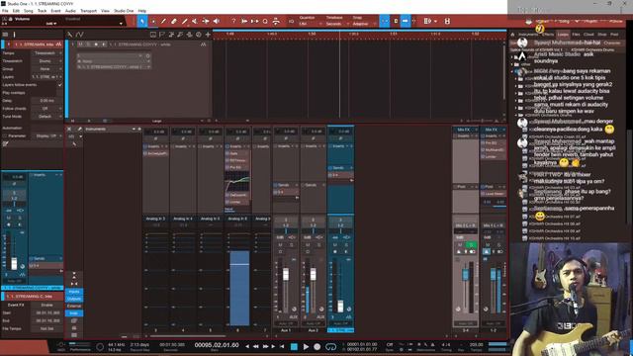Click the External button in mixer sidebar
The height and width of the screenshot is (356, 633).
point(74,306)
